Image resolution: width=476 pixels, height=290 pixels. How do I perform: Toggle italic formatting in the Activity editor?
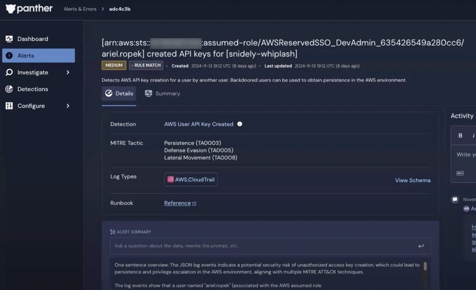(x=473, y=135)
